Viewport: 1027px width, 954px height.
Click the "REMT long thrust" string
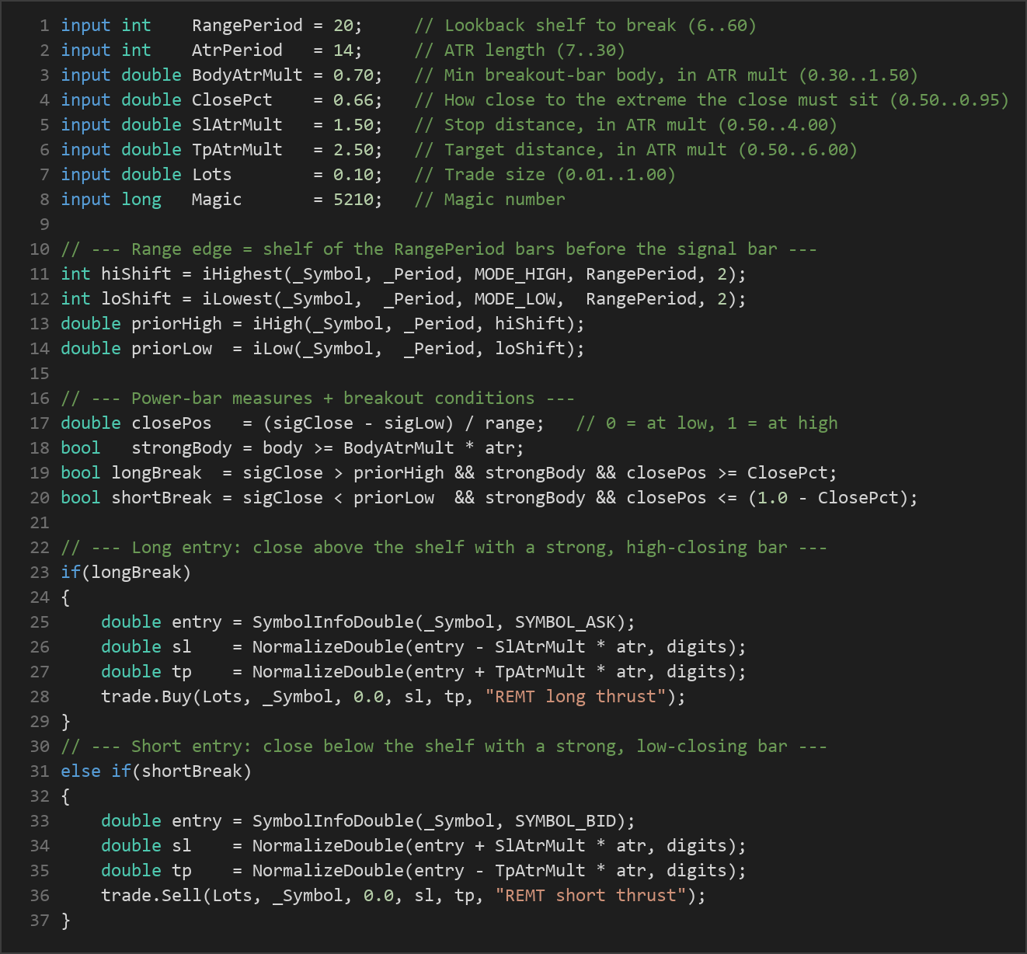pyautogui.click(x=575, y=696)
